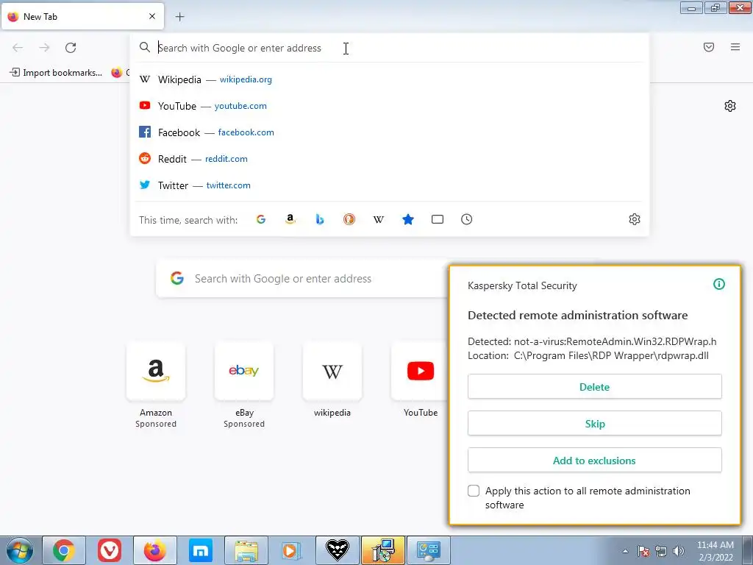Viewport: 753px width, 565px height.
Task: Search this time with DuckDuckGo icon
Action: point(349,219)
